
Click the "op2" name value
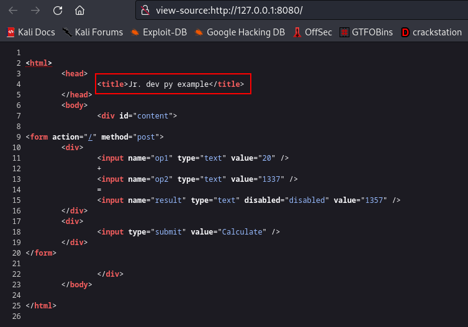161,179
